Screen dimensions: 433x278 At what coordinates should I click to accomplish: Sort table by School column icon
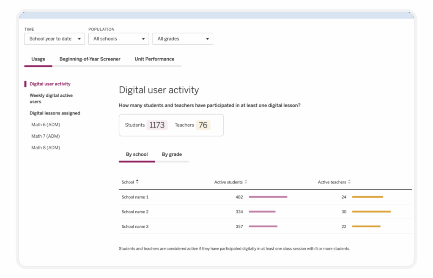[x=137, y=182]
